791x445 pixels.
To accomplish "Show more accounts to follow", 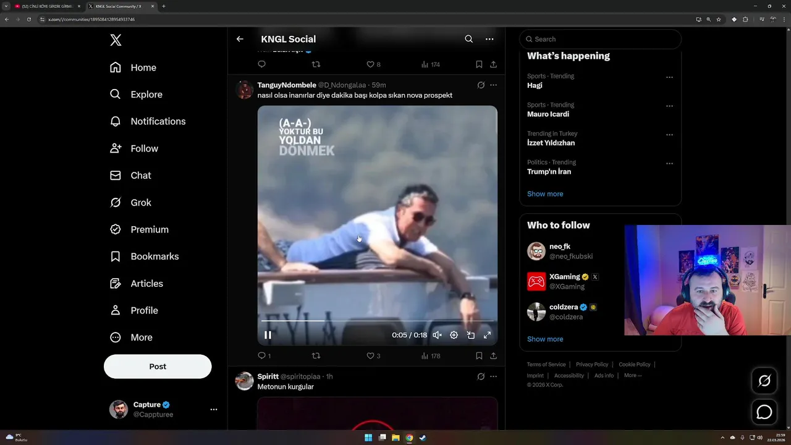I will [x=545, y=339].
